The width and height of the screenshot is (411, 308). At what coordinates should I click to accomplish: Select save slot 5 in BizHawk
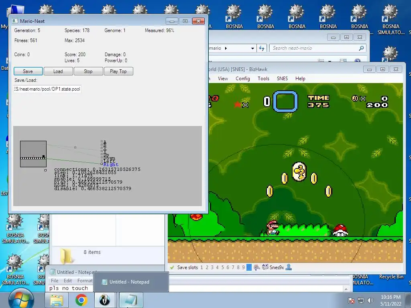pos(222,267)
